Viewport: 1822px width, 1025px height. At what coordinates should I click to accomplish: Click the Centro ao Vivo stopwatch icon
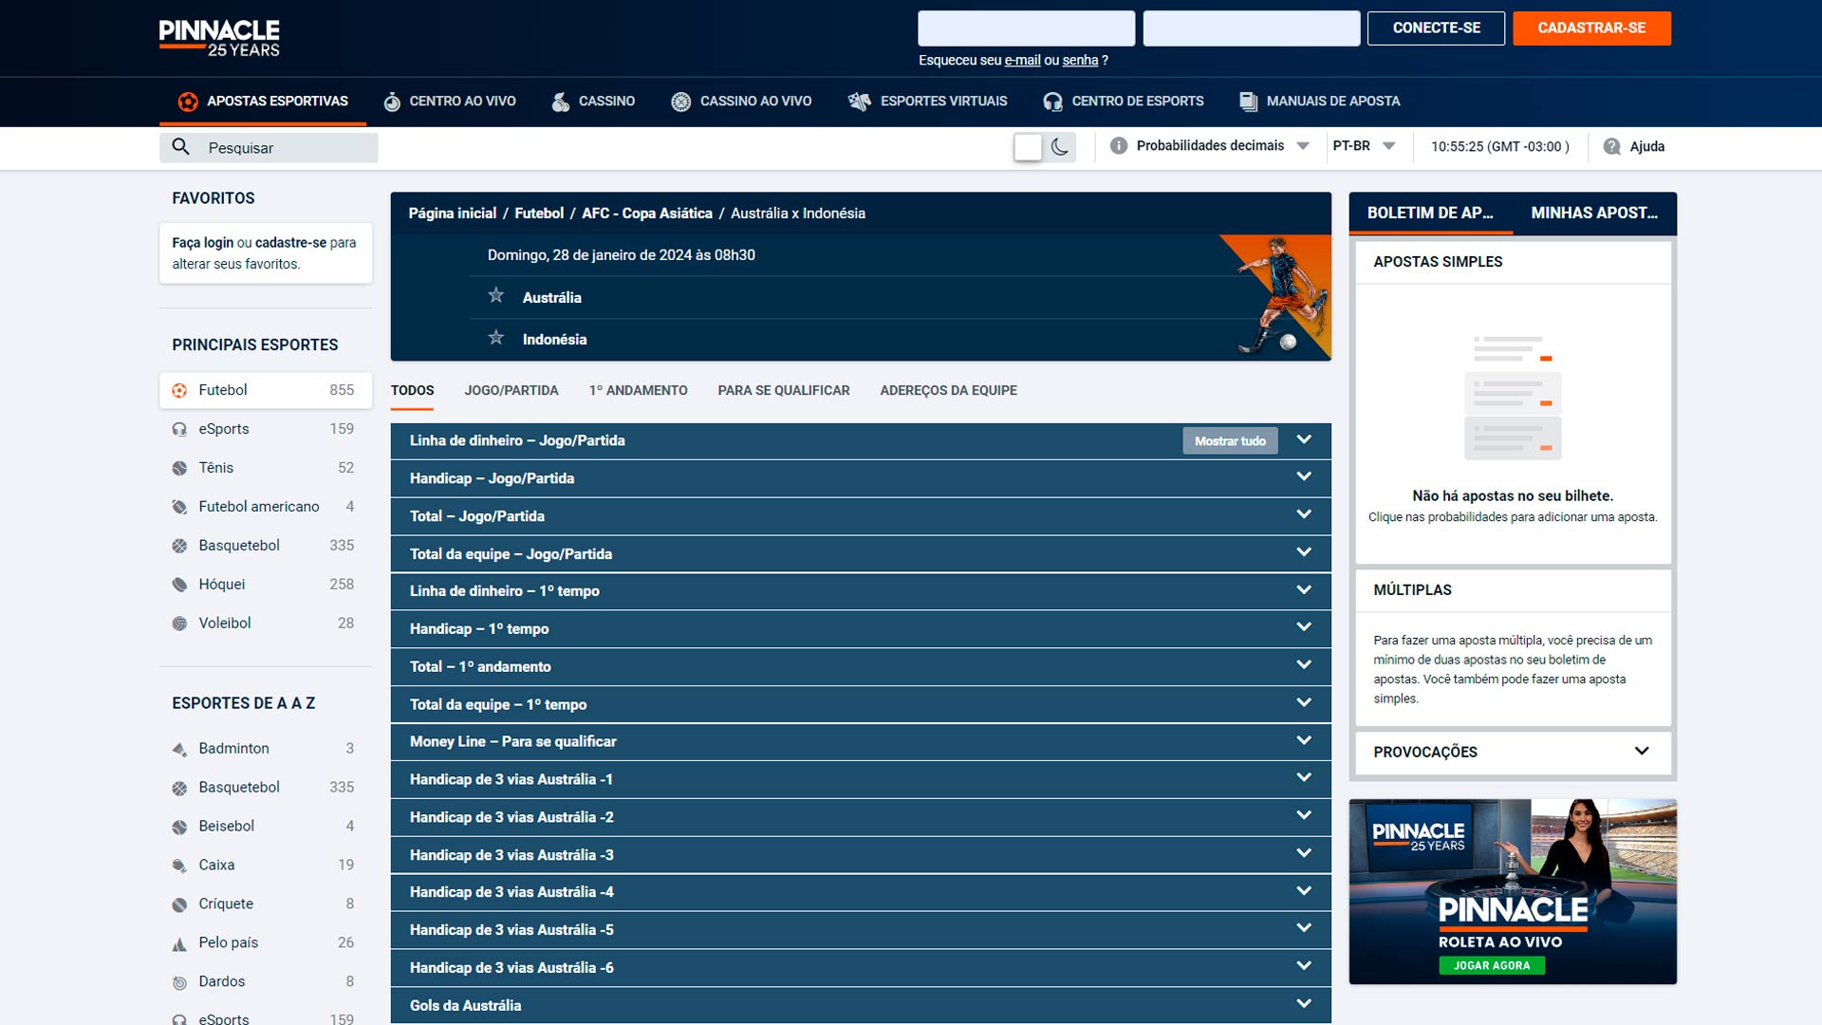[x=392, y=102]
